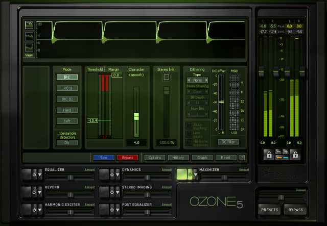The height and width of the screenshot is (226, 327).
Task: Enable the Limit peaks checkbox
Action: pos(189,134)
